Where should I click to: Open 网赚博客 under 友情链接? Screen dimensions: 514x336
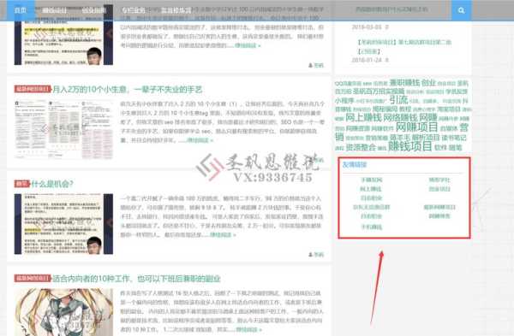[439, 216]
